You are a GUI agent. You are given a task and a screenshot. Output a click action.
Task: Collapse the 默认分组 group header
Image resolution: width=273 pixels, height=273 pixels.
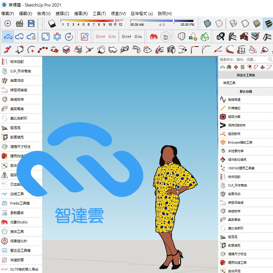[x=246, y=91]
